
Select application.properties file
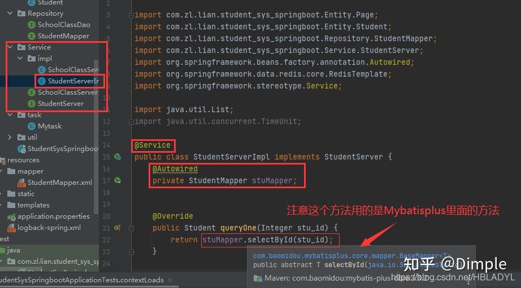54,216
